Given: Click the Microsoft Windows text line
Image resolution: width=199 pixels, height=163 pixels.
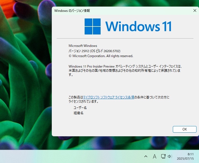Looking at the screenshot, I should [x=83, y=46].
